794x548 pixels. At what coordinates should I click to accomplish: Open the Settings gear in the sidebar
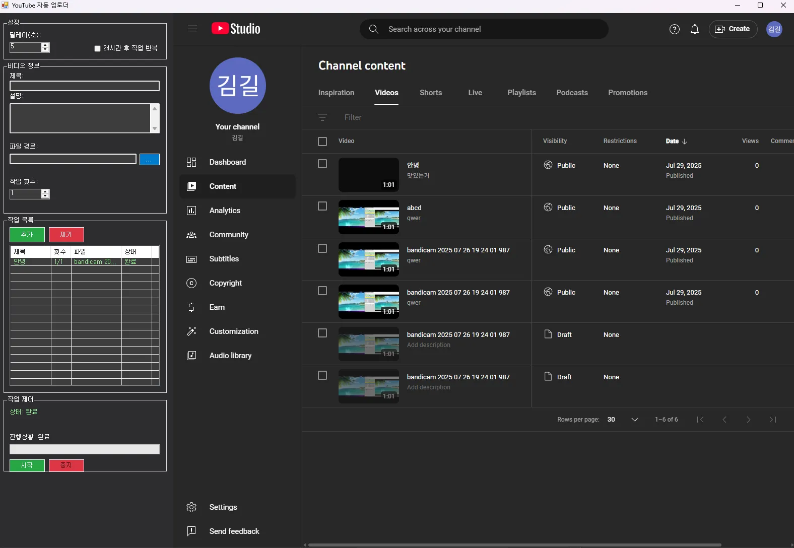[191, 507]
